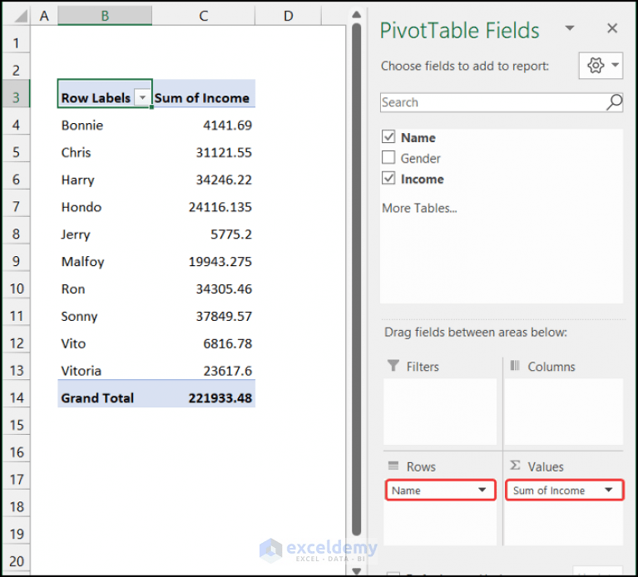The height and width of the screenshot is (577, 638).
Task: Click the scroll up arrow of the sheet
Action: (357, 15)
